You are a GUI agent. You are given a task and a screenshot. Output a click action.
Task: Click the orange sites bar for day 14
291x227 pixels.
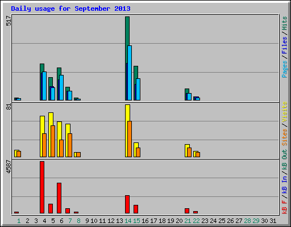coord(130,139)
